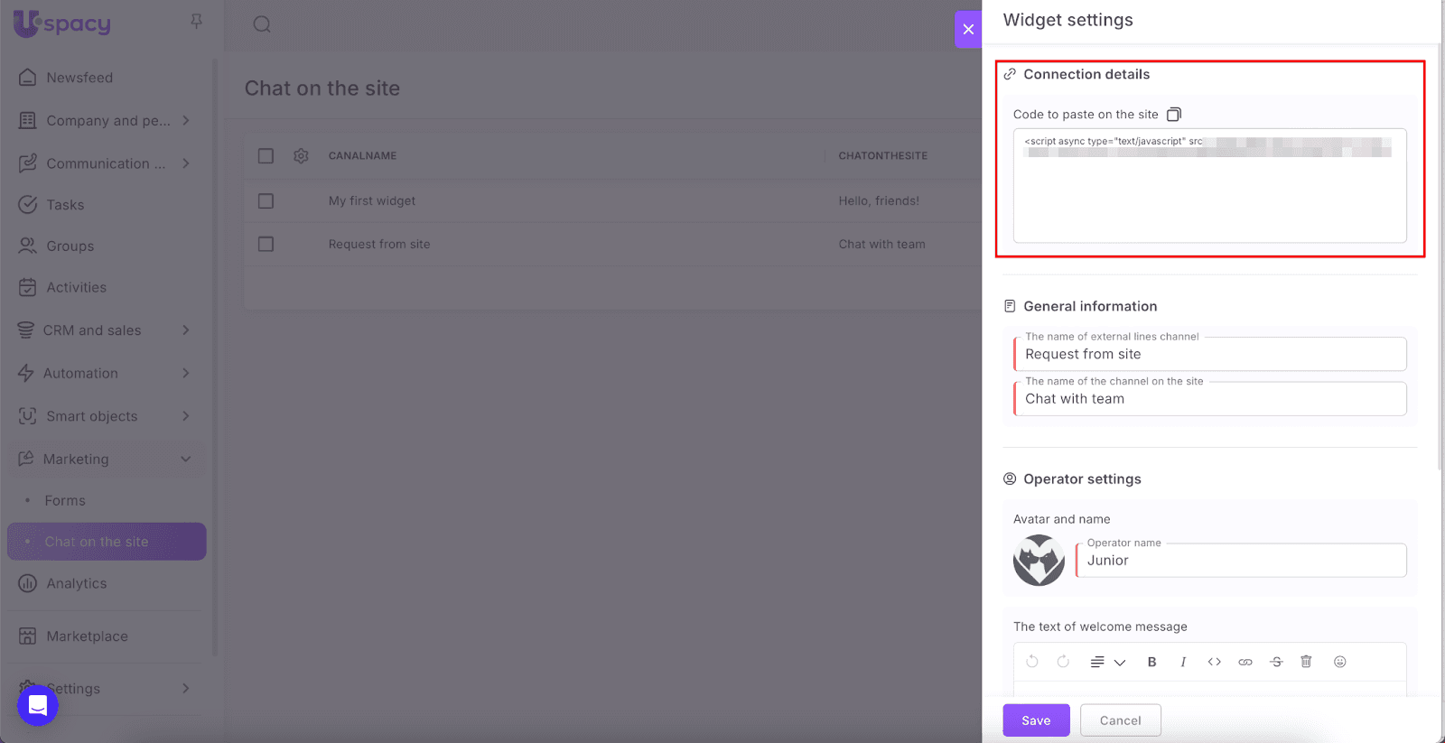This screenshot has width=1445, height=743.
Task: Undo in welcome message editor
Action: click(1032, 662)
